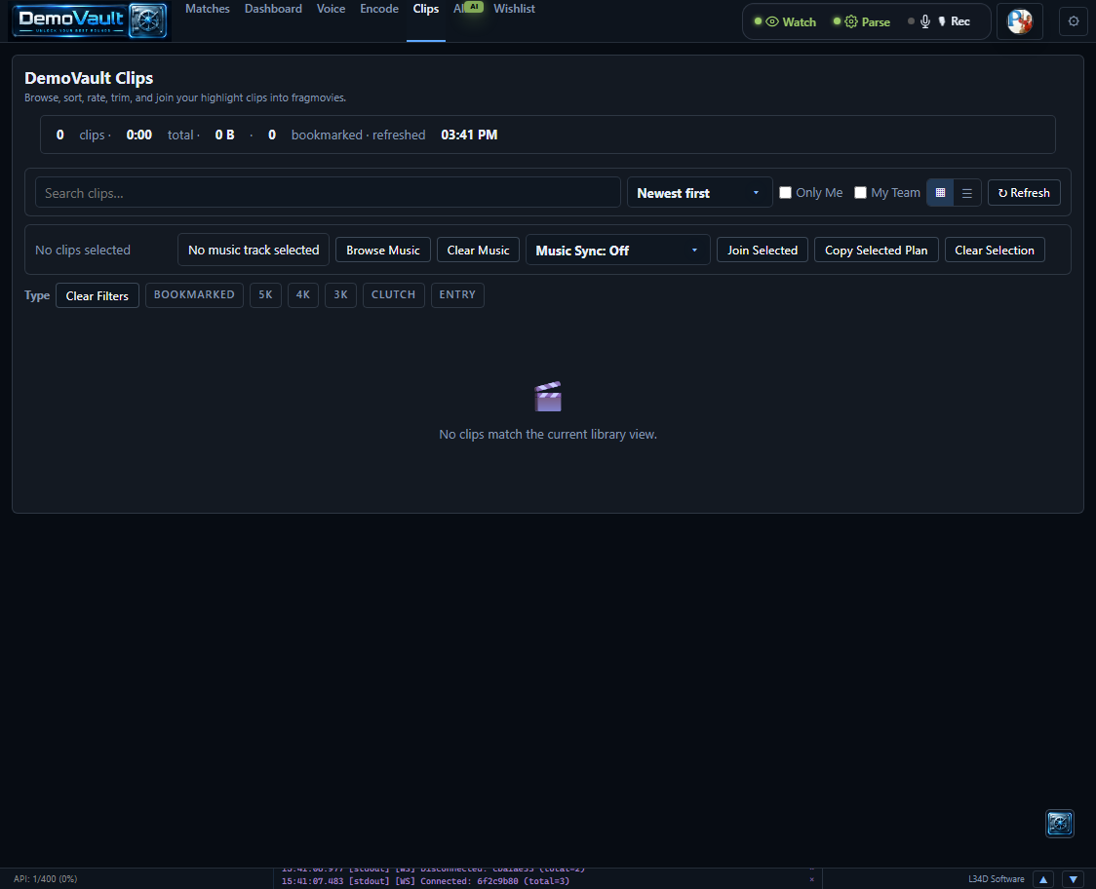Screen dimensions: 1096x889
Task: Open the Matches tab
Action: click(x=207, y=9)
